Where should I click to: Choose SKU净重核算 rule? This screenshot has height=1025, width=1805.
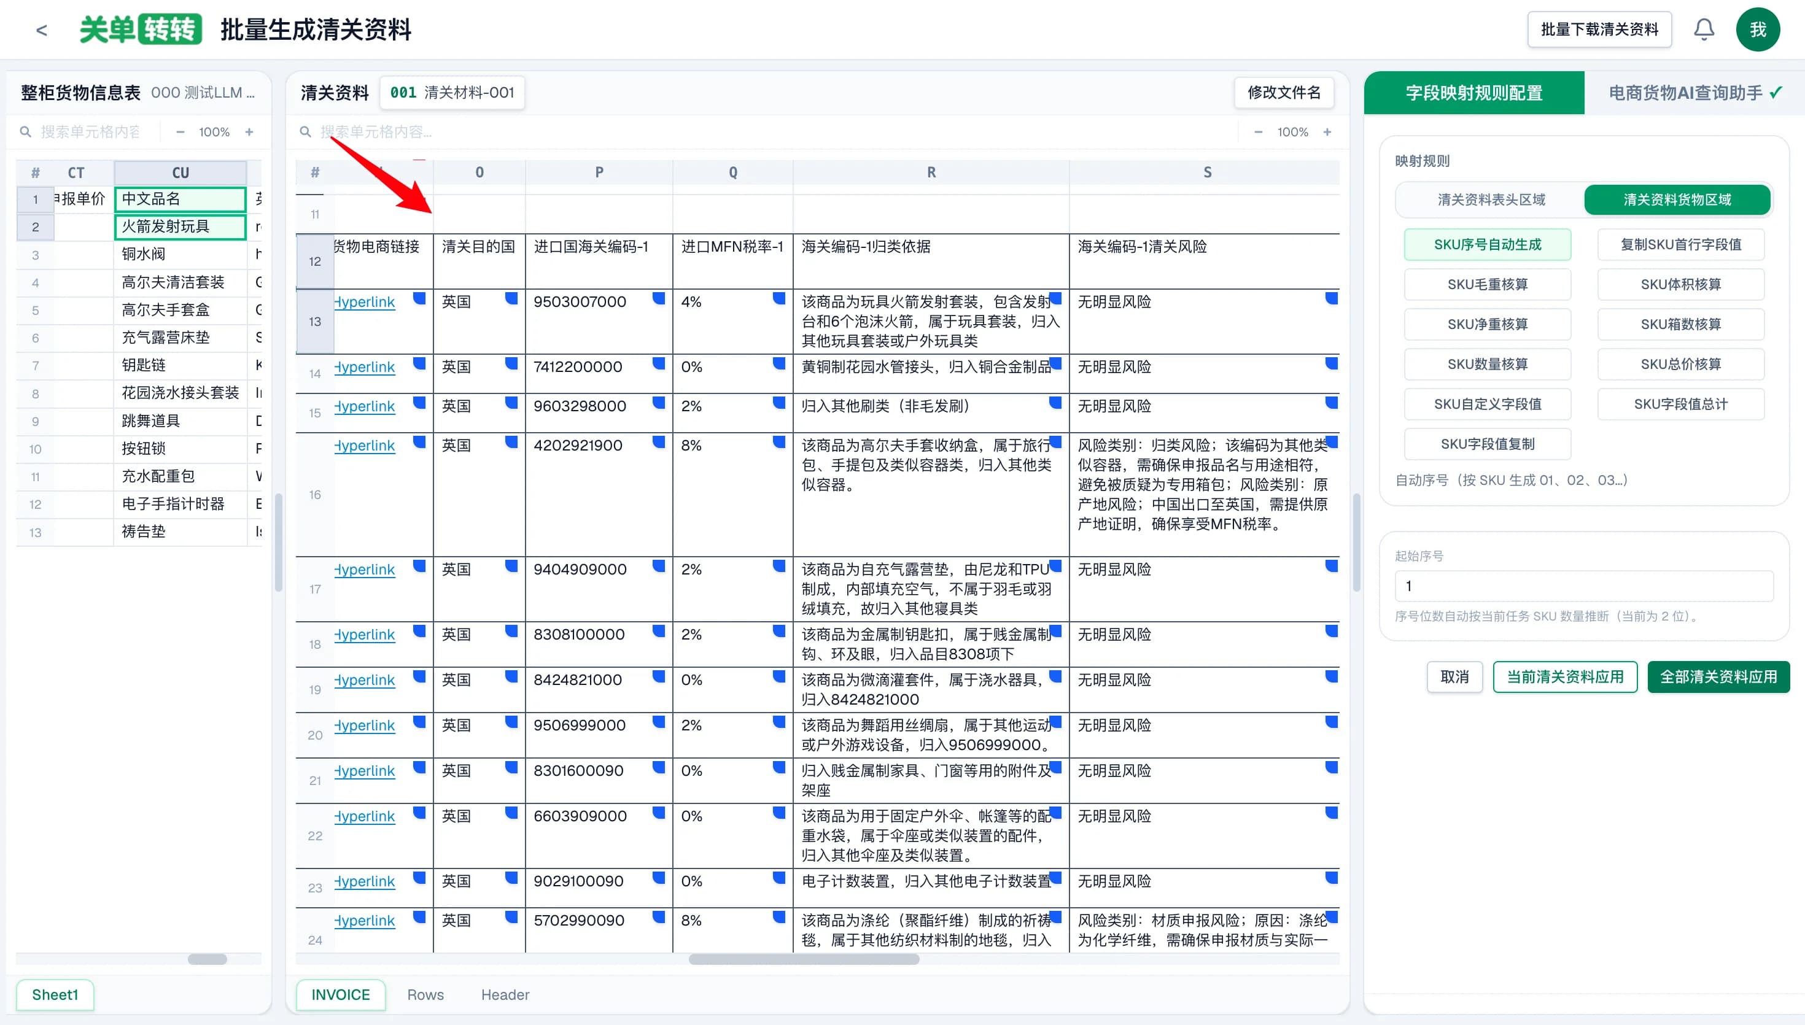point(1488,325)
